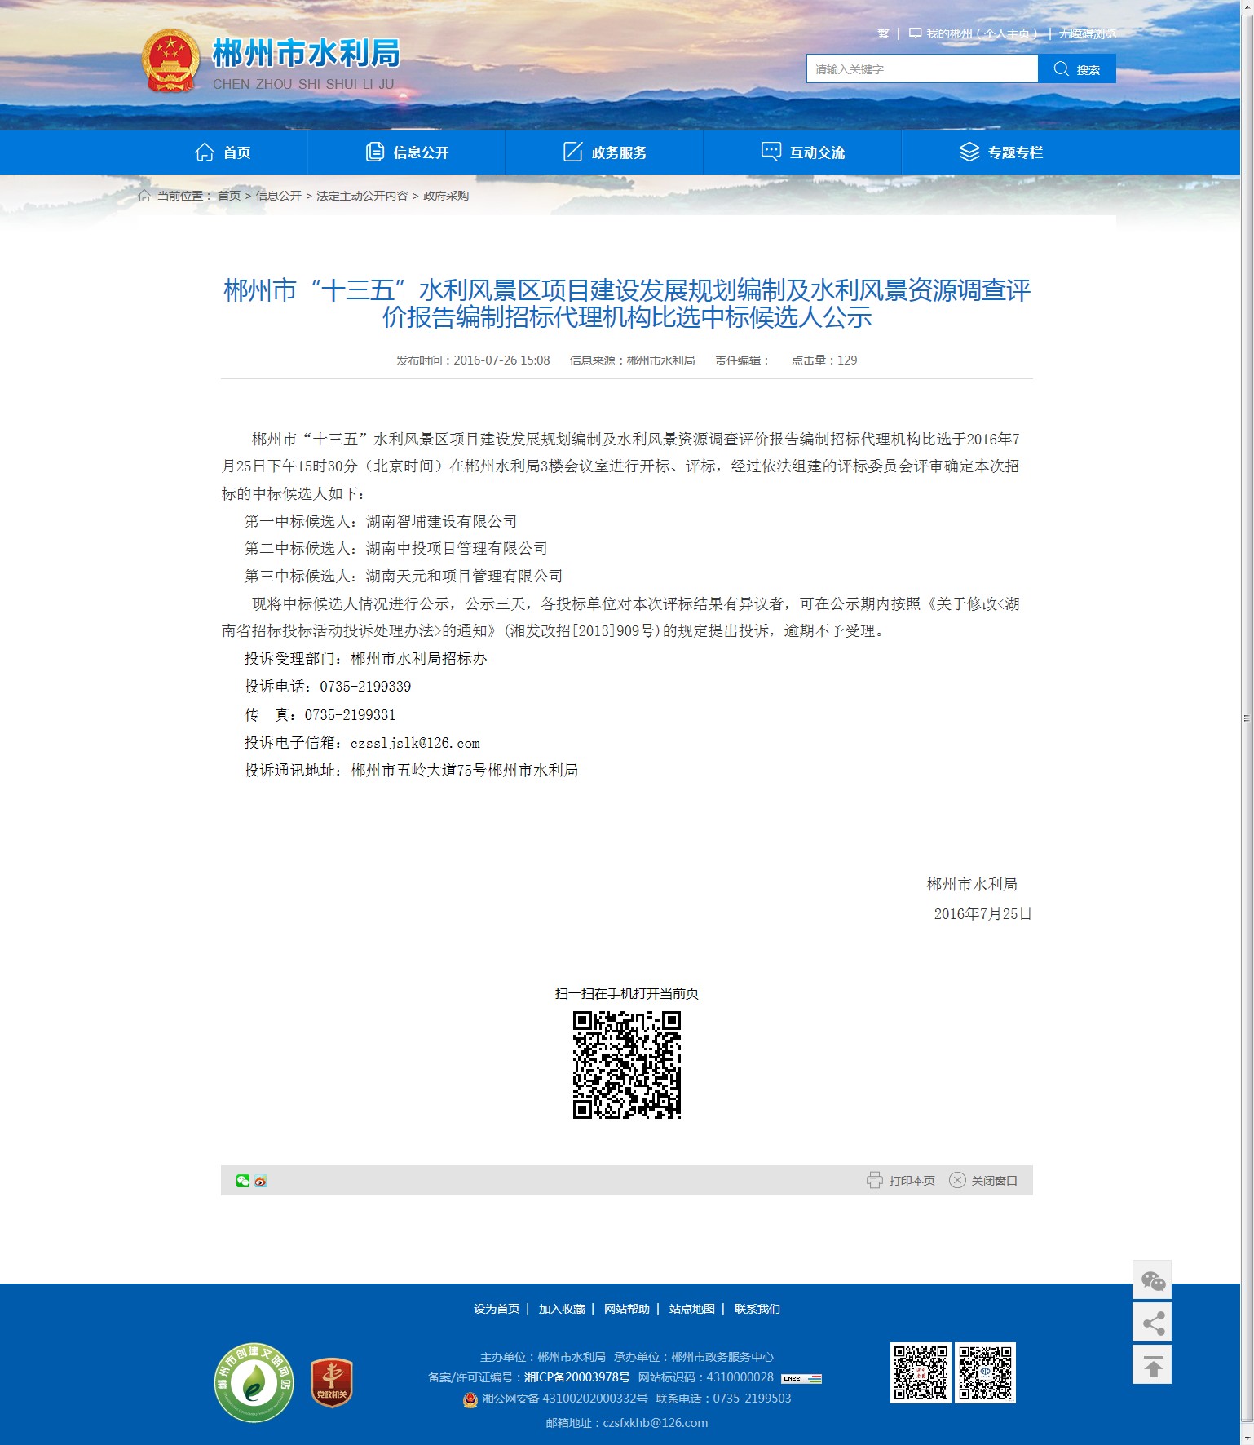Open 专题专栏 navigation tab
1254x1445 pixels.
pos(1001,152)
